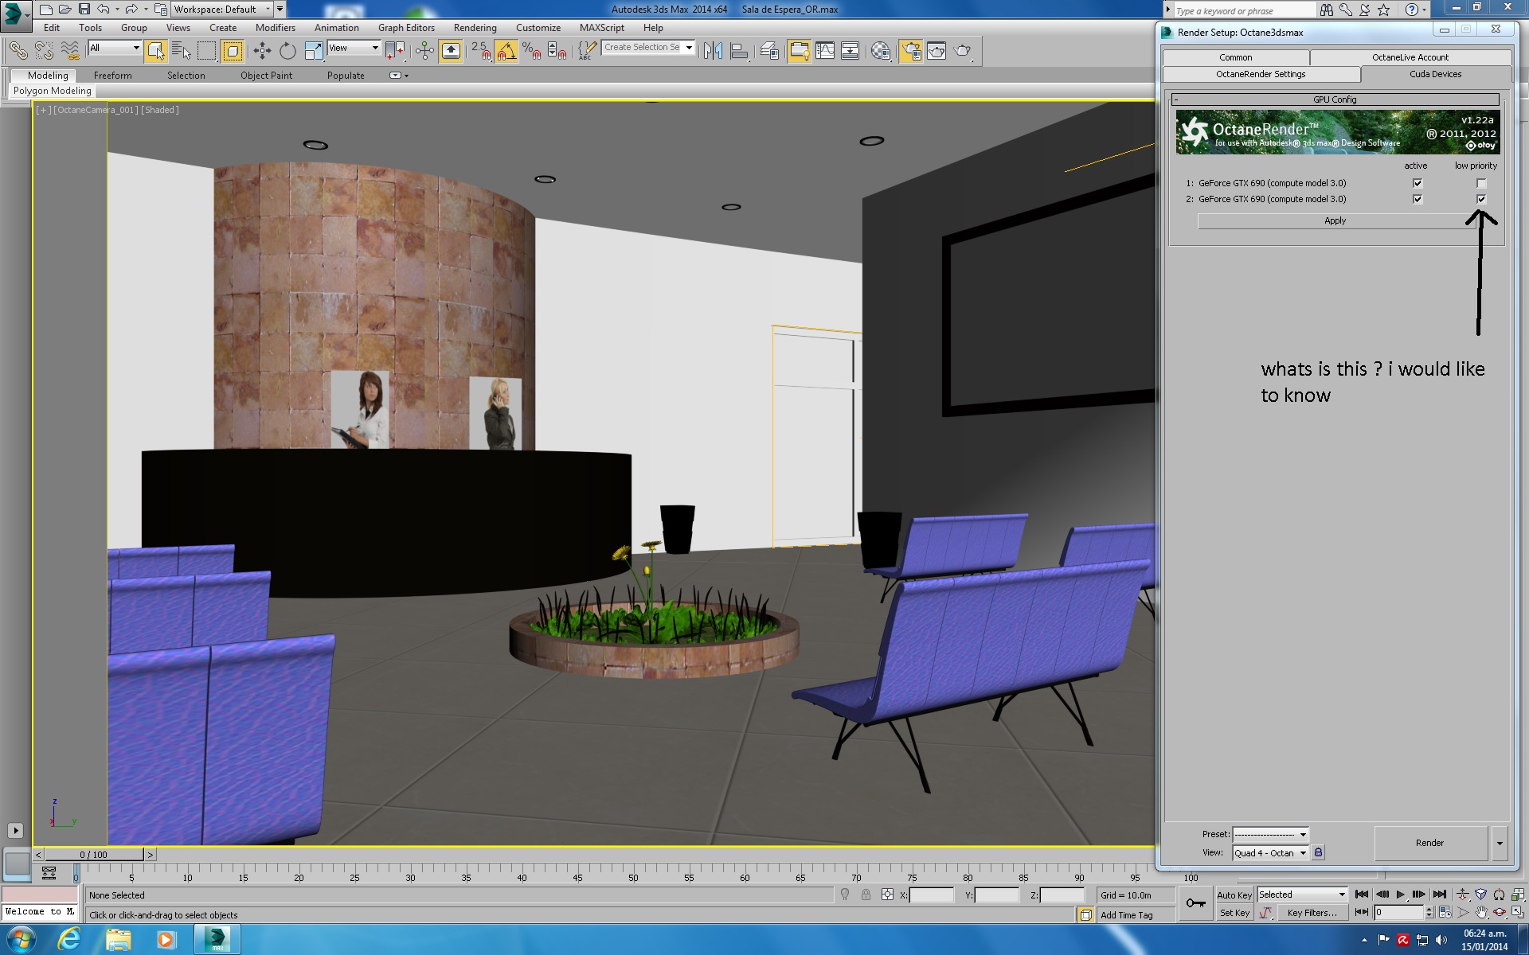Expand the Preset dropdown in Render Setup

tap(1270, 834)
